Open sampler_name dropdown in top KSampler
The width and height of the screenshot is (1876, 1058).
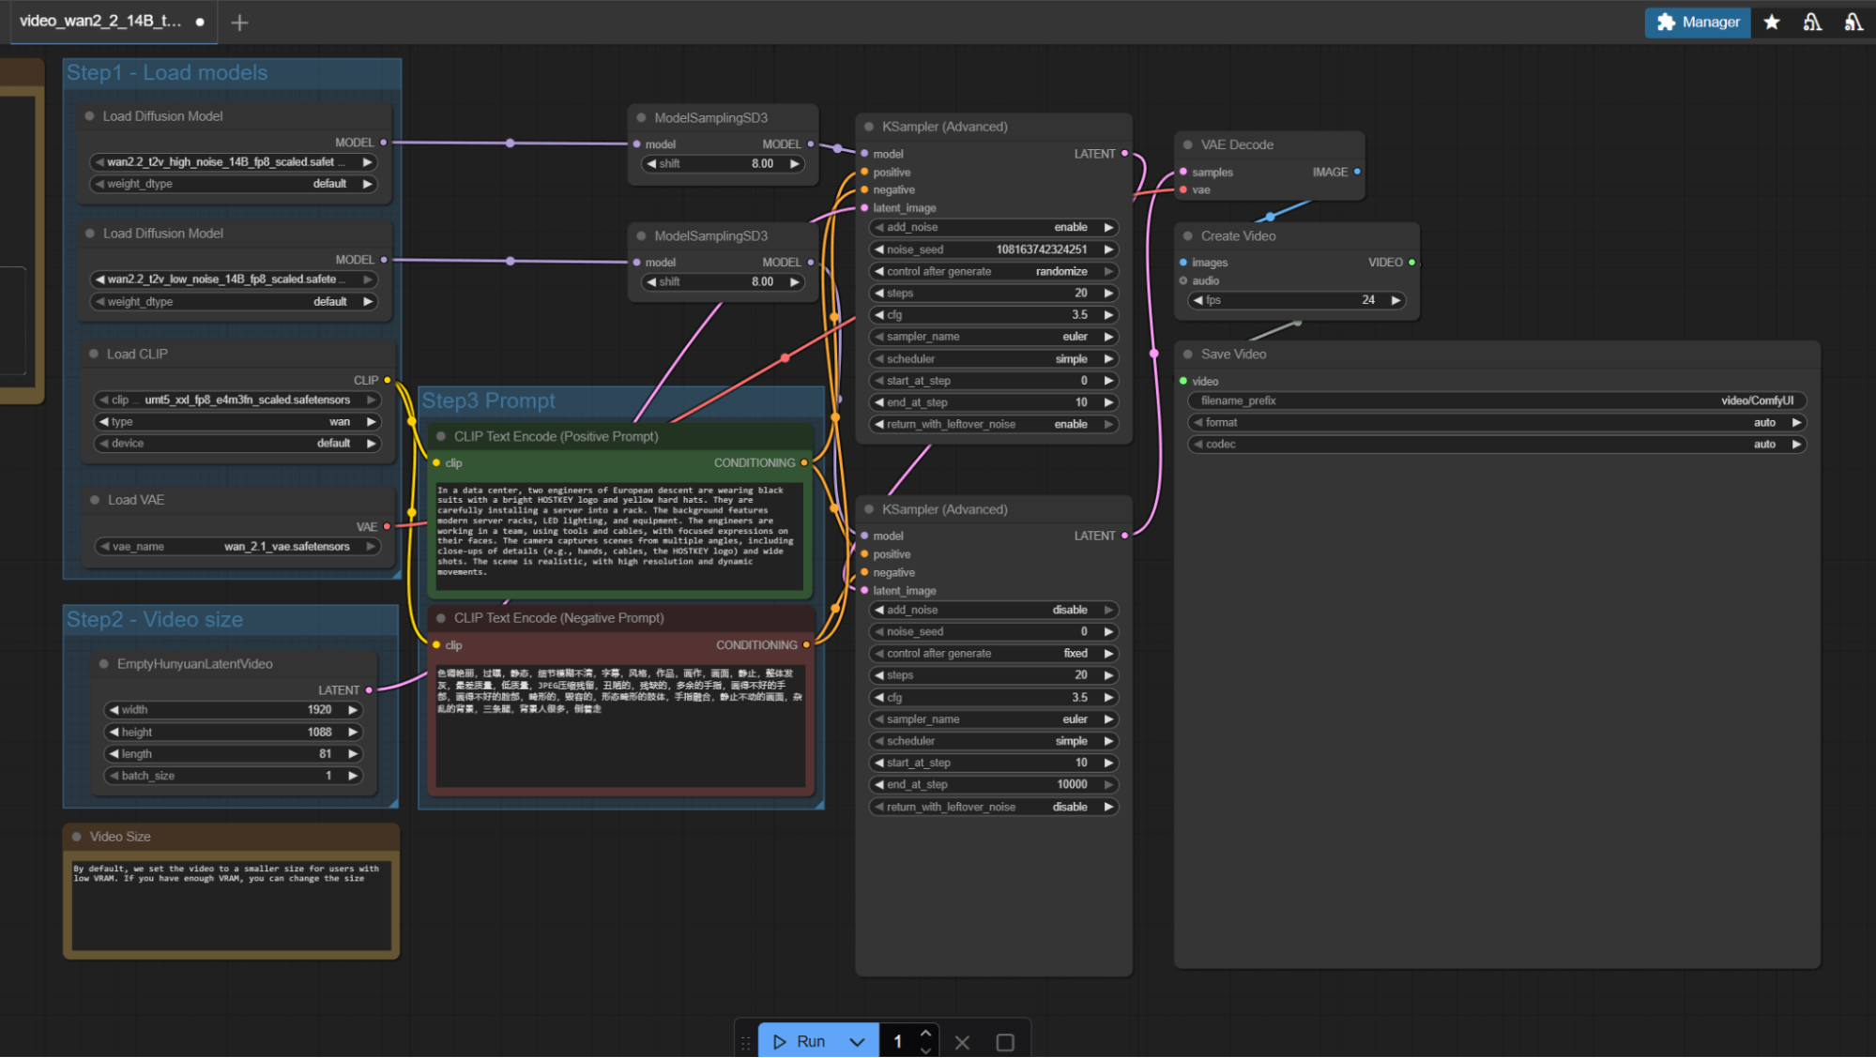point(993,337)
